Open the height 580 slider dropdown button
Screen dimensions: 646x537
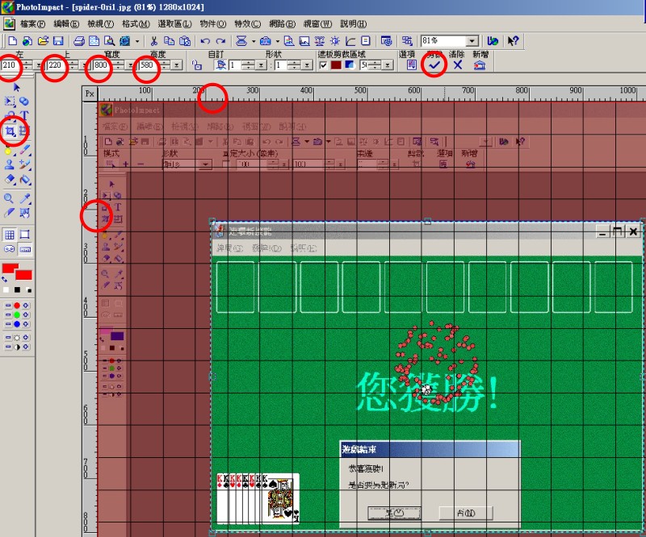(x=177, y=65)
